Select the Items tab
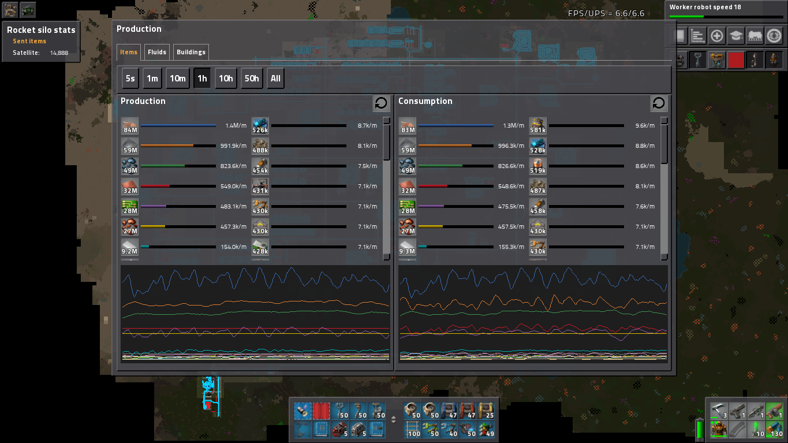The height and width of the screenshot is (443, 788). click(x=129, y=52)
